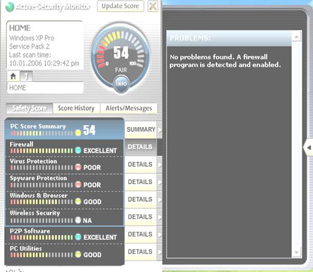Click the Firewall EXCELLENT status dot

coord(78,150)
